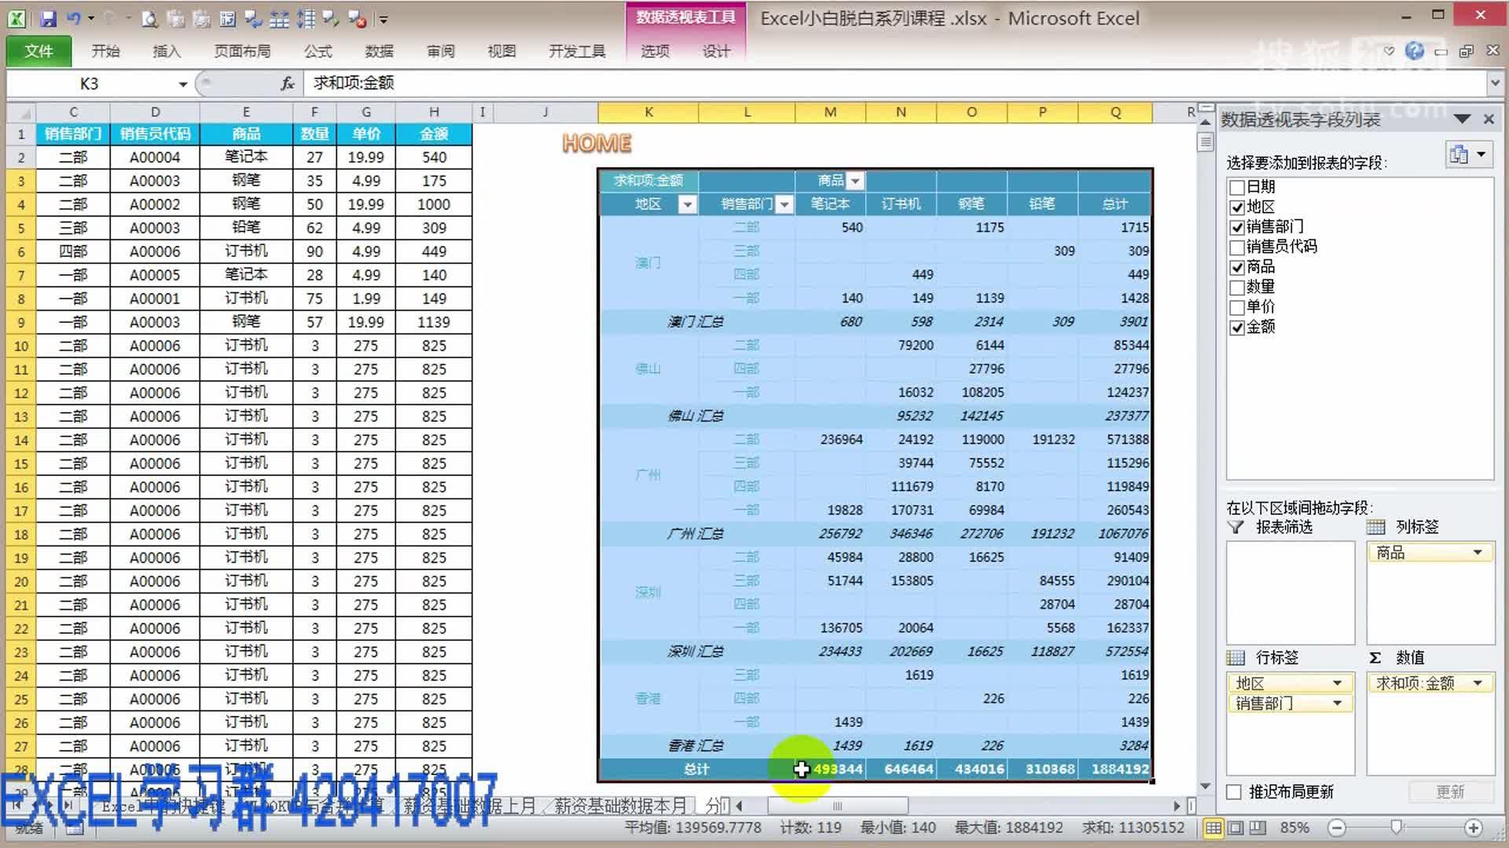Image resolution: width=1509 pixels, height=848 pixels.
Task: Select the Print Preview icon in Quick Access Toolbar
Action: (150, 18)
